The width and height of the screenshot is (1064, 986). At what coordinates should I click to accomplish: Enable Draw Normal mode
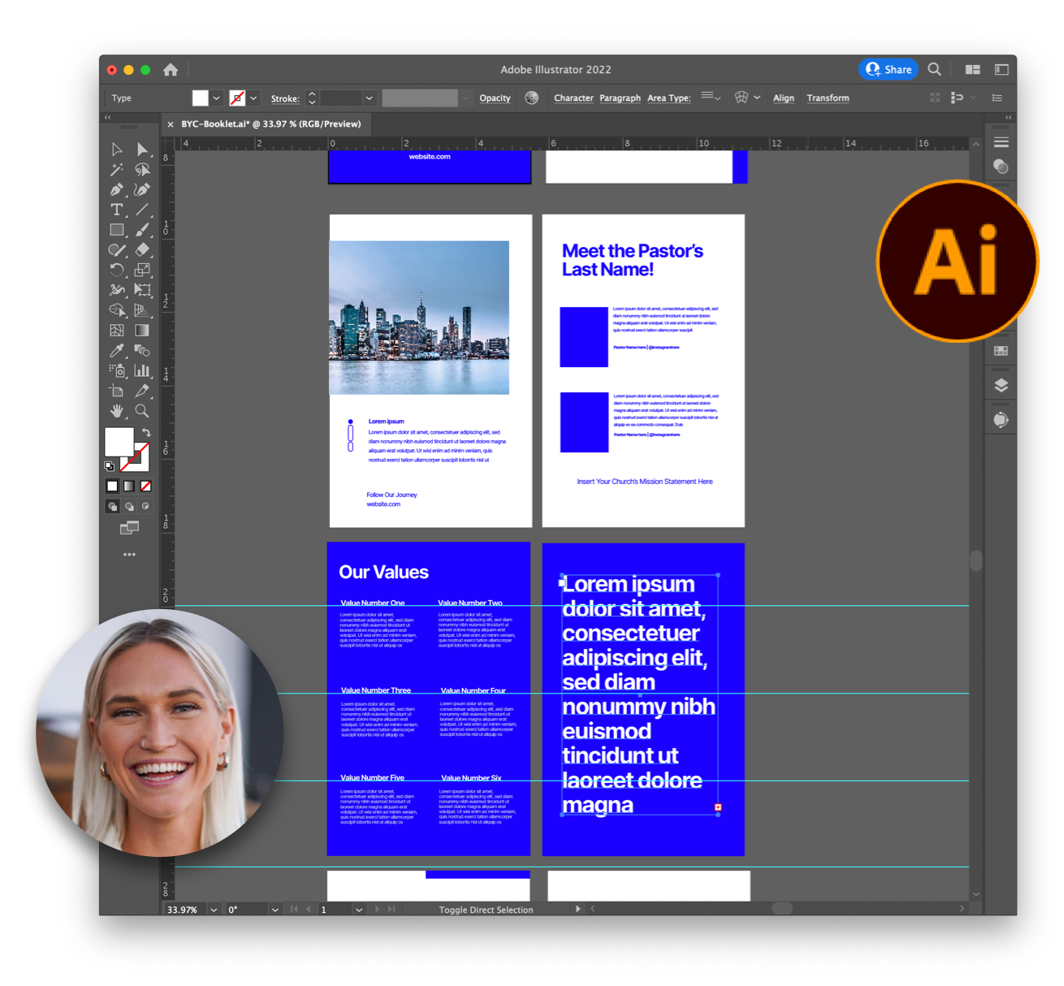(112, 506)
